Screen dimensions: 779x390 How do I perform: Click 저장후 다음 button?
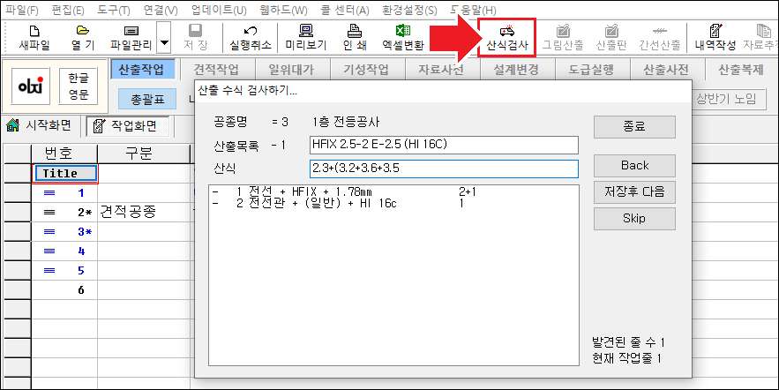634,191
